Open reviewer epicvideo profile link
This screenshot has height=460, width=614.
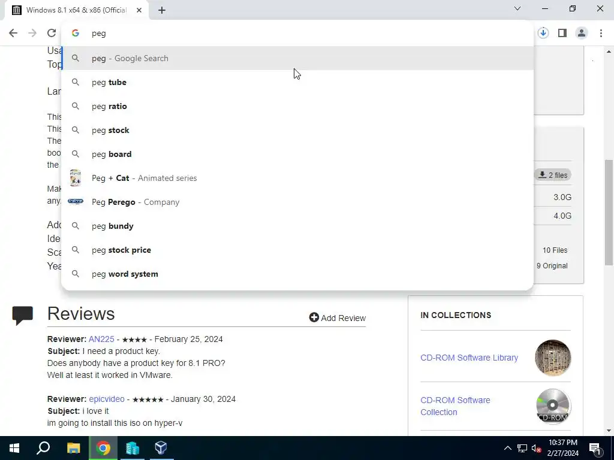[107, 399]
